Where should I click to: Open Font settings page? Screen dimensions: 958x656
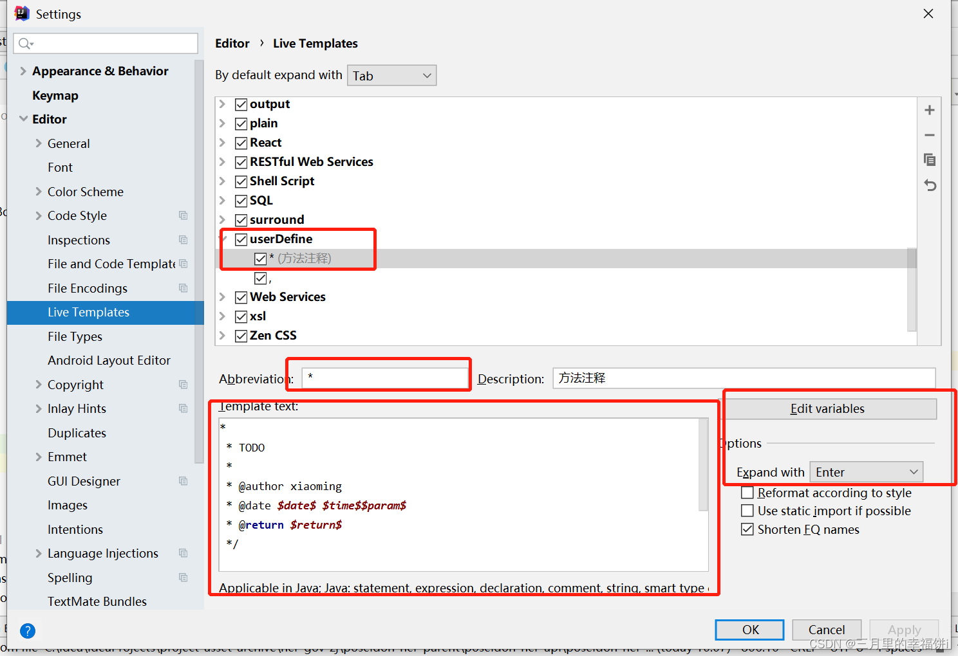coord(60,167)
